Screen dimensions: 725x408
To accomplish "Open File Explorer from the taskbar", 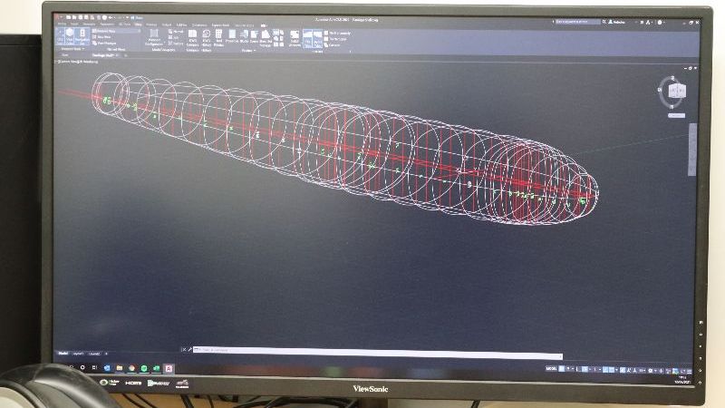I will [x=120, y=368].
